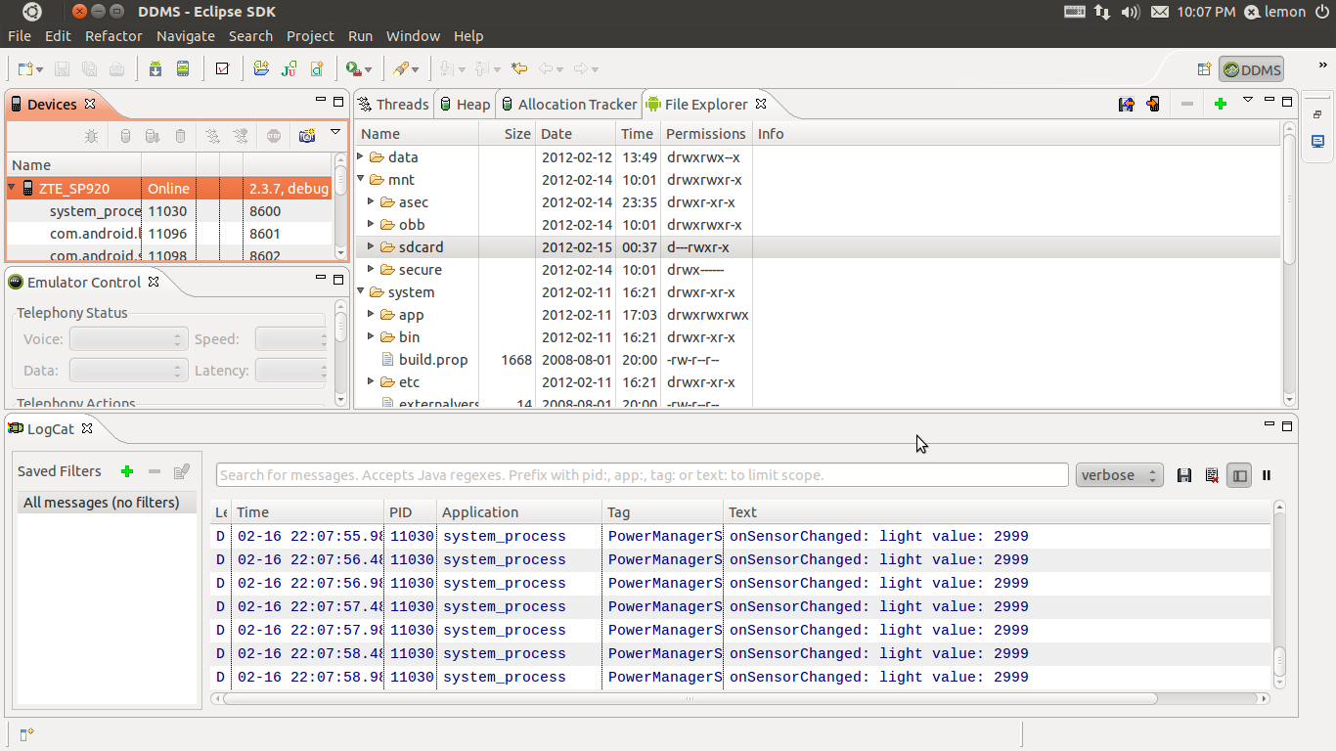This screenshot has width=1336, height=751.
Task: Click the lint check checkbox toolbar icon
Action: pos(222,68)
